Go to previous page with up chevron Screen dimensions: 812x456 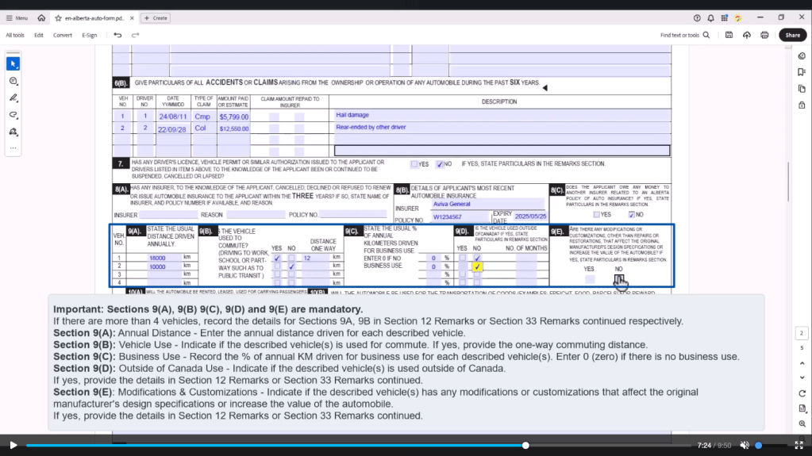click(802, 363)
